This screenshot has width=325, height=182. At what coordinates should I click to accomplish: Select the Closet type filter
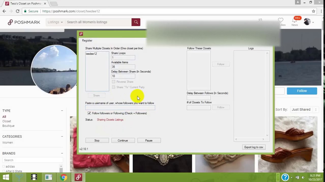coord(7,121)
